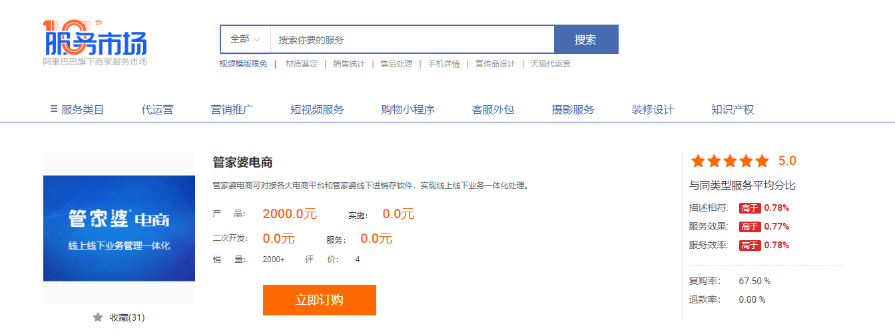Click the 2000.0元 product price

pyautogui.click(x=290, y=214)
